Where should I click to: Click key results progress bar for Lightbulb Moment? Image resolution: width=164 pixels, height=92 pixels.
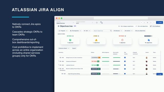pos(117,65)
